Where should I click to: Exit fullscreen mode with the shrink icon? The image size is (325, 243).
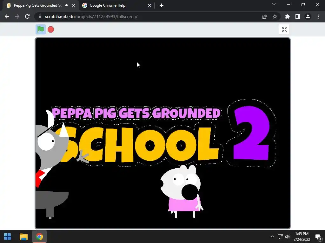[x=284, y=29]
